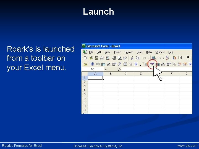Click the Help question mark toolbar icon

180,58
